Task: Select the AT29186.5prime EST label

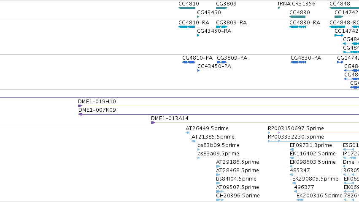Action: (x=238, y=162)
